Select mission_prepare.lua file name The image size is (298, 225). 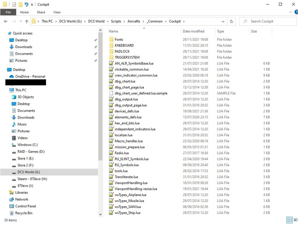130,147
